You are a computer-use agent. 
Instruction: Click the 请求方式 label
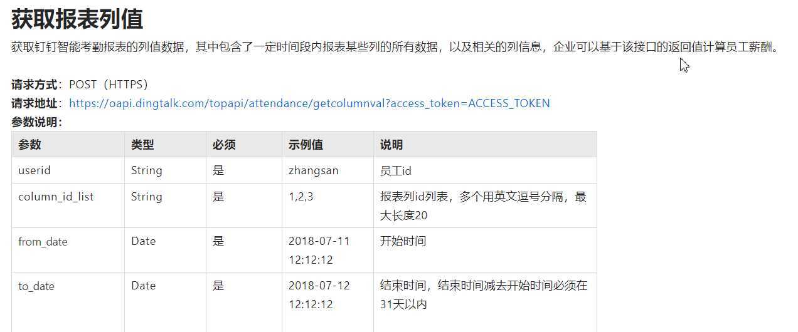[35, 85]
